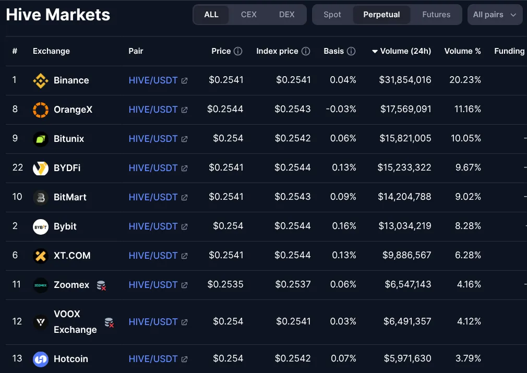
Task: Click the Bitunix exchange logo
Action: (41, 139)
